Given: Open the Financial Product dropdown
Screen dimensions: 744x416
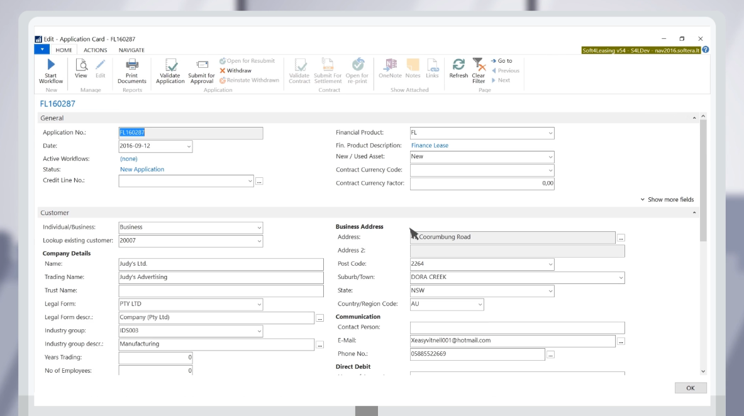Looking at the screenshot, I should click(x=550, y=133).
